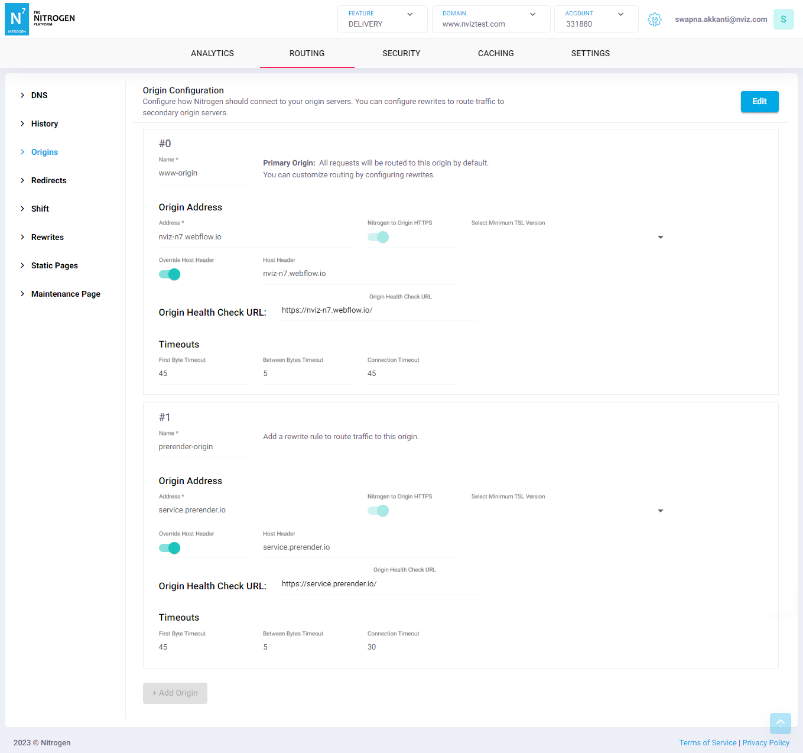Open the Domain www.nviztest.com dropdown
The image size is (803, 753).
tap(490, 19)
